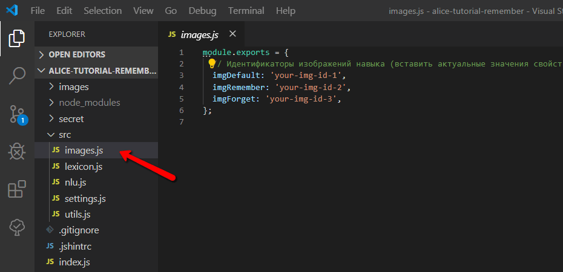Open lexicon.js in the explorer

(84, 166)
